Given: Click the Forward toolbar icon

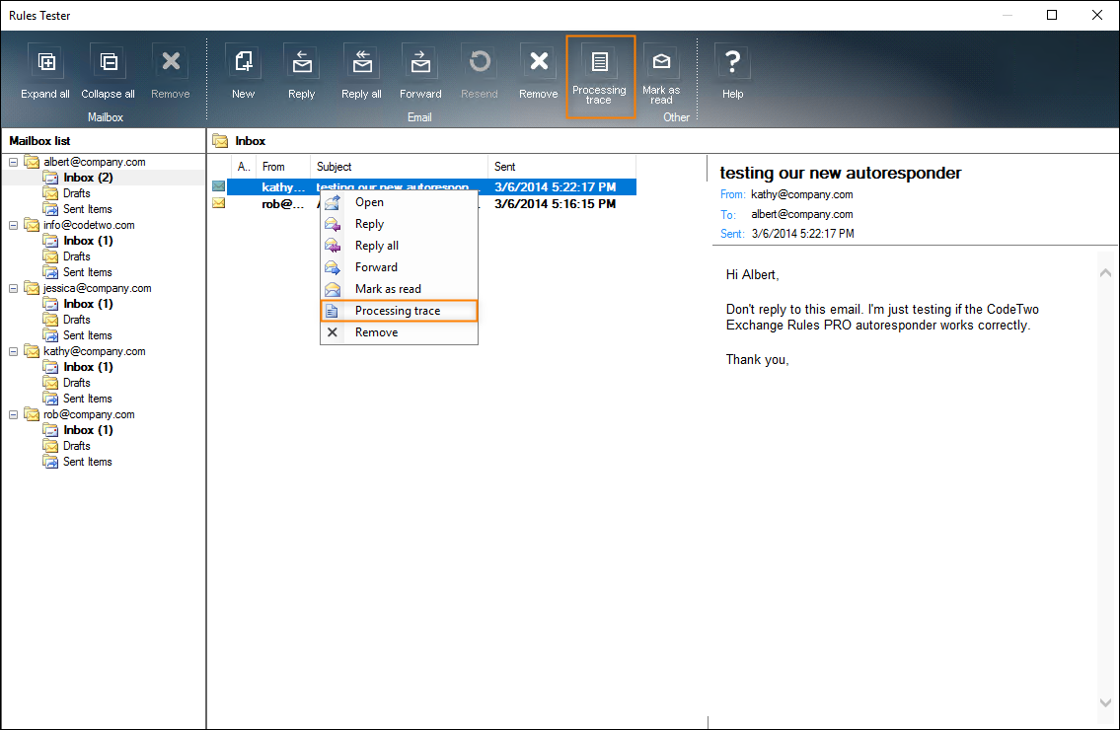Looking at the screenshot, I should click(x=420, y=62).
